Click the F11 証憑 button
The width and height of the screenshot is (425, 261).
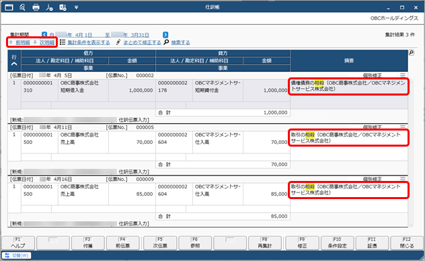[372, 243]
